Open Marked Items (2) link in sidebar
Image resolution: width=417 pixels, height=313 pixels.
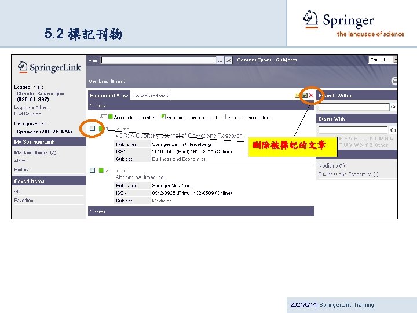[x=35, y=152]
